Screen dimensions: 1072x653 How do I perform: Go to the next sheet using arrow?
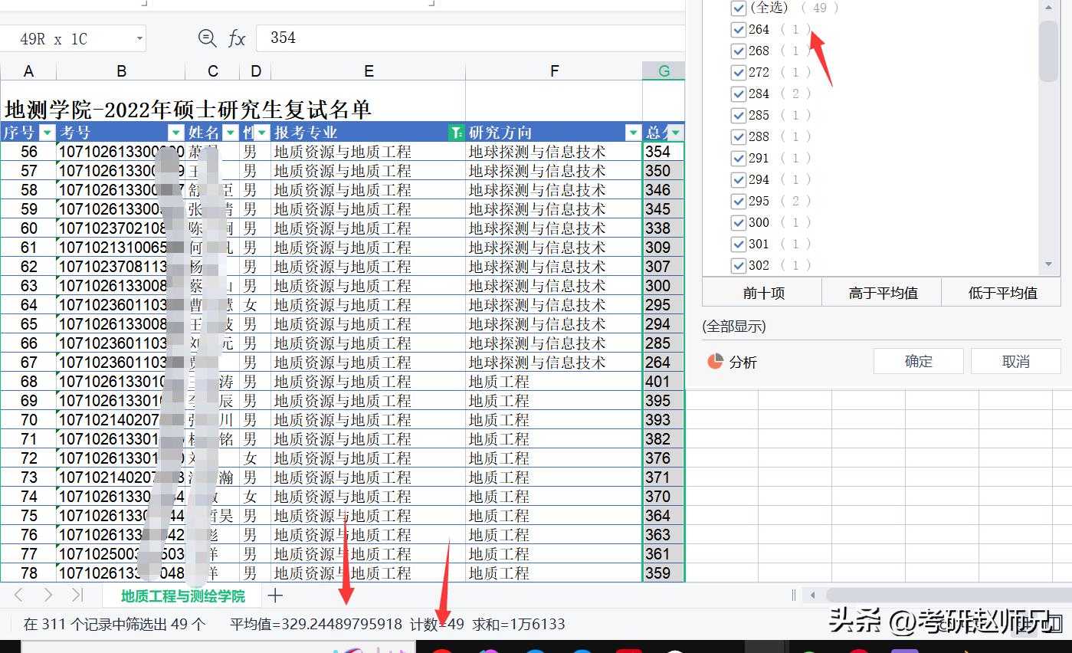point(48,596)
